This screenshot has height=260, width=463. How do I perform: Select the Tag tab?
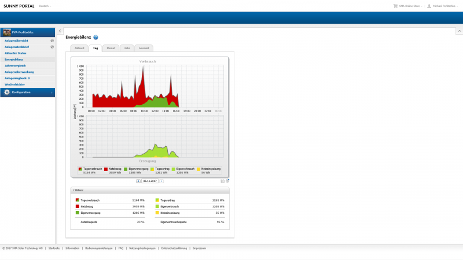[x=95, y=48]
